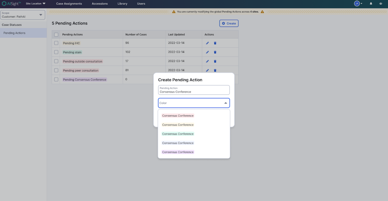Select Pending Actions in sidebar
Image resolution: width=388 pixels, height=201 pixels.
point(23,33)
